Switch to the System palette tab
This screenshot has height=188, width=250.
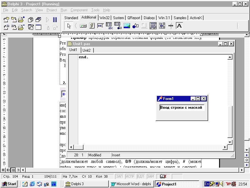118,18
